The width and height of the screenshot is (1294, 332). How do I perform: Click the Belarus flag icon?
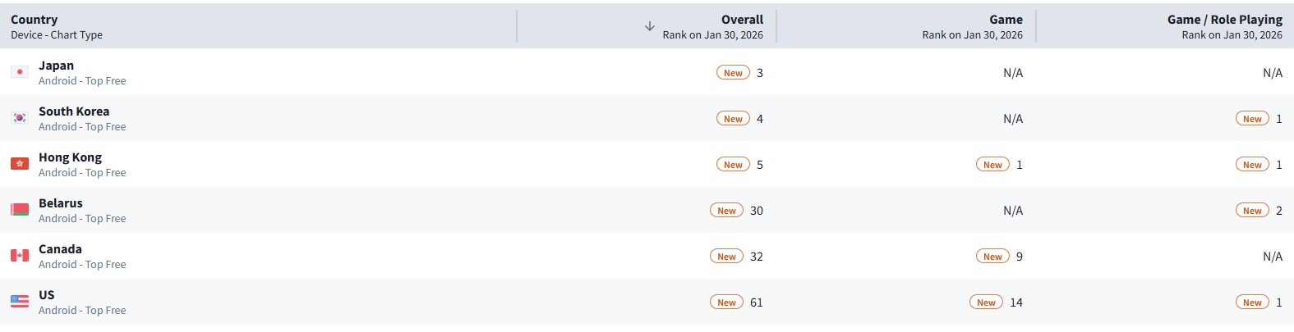click(20, 210)
